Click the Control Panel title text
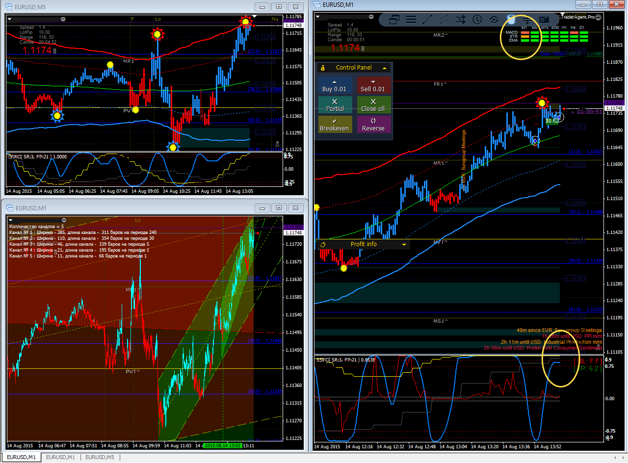628x463 pixels. 354,68
